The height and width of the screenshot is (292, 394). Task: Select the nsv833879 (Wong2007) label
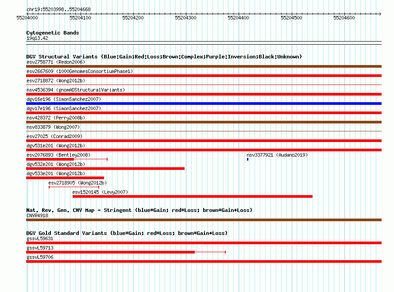click(x=53, y=127)
